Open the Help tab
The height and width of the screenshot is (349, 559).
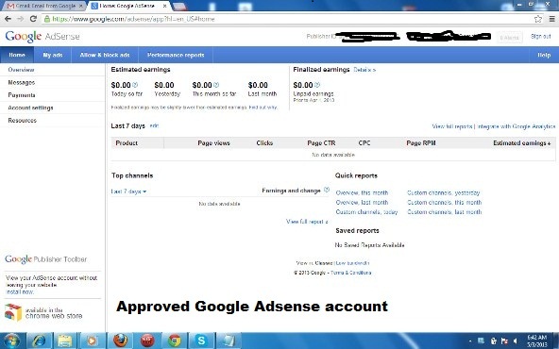tap(544, 55)
